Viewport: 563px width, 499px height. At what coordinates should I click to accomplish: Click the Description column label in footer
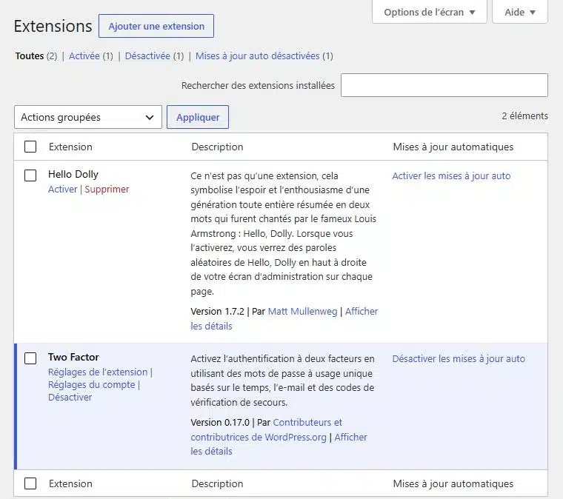pyautogui.click(x=217, y=483)
